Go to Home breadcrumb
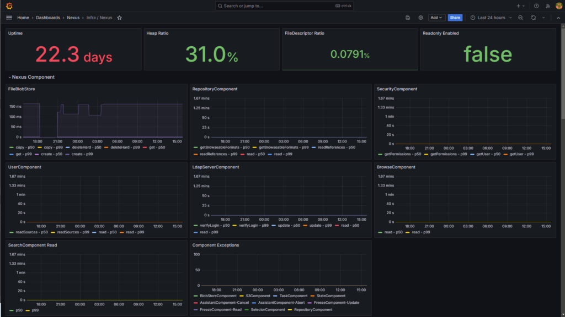Screen dimensions: 565x317 coord(23,18)
